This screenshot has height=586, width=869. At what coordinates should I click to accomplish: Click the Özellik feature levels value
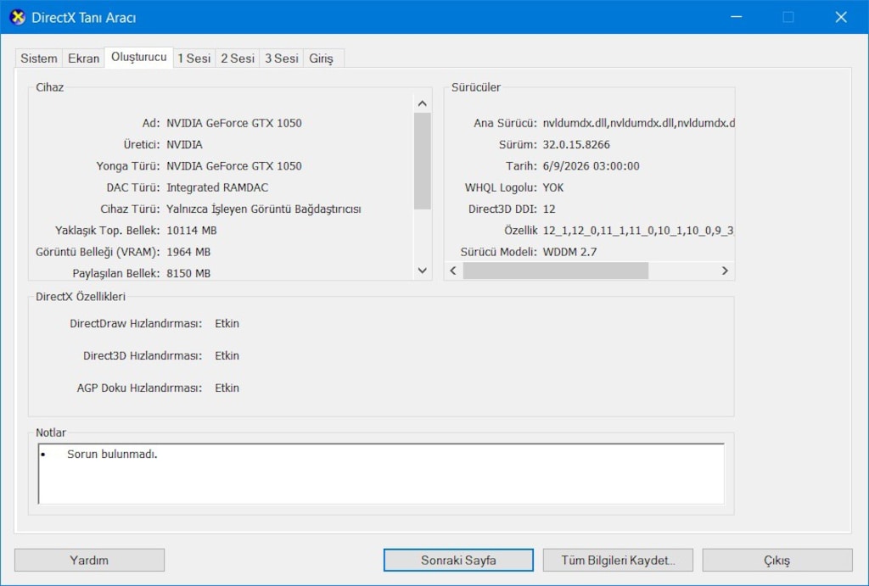pos(638,231)
